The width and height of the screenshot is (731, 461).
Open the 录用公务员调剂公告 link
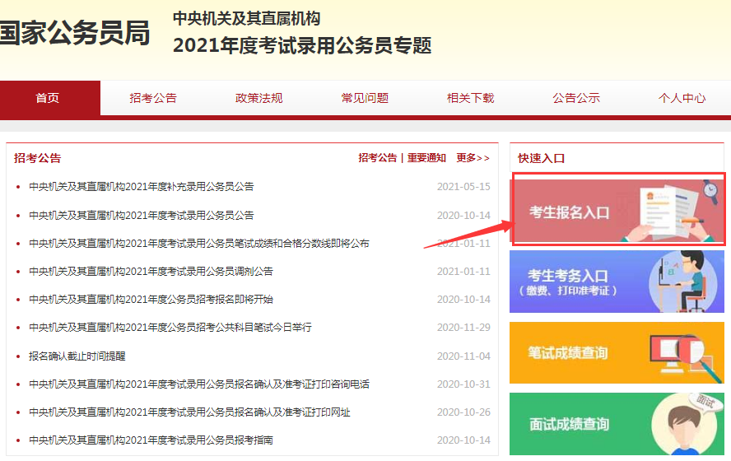click(151, 272)
